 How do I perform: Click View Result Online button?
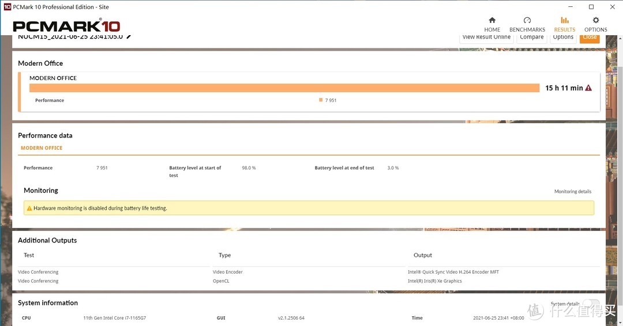click(486, 37)
